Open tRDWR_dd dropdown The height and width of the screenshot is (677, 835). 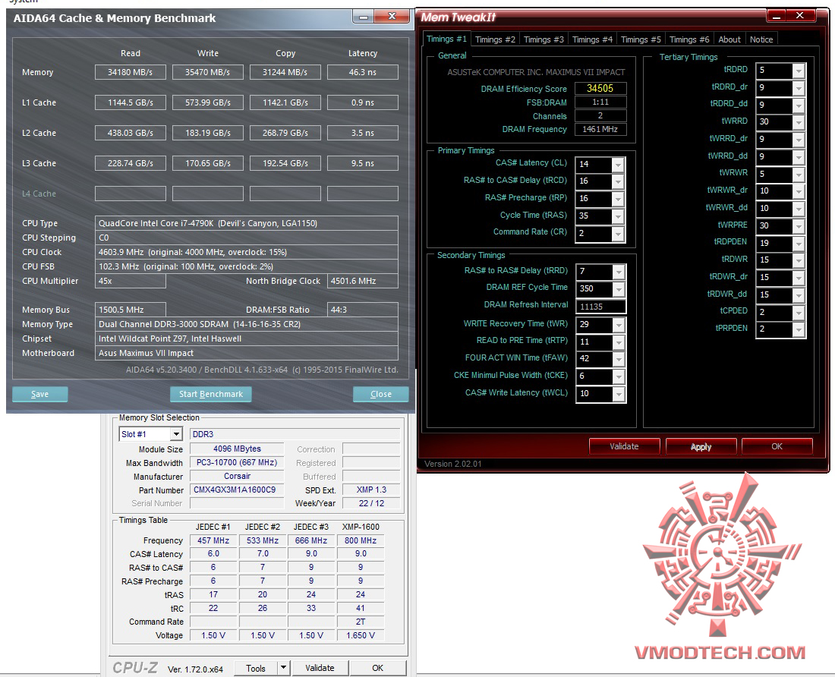[x=799, y=295]
